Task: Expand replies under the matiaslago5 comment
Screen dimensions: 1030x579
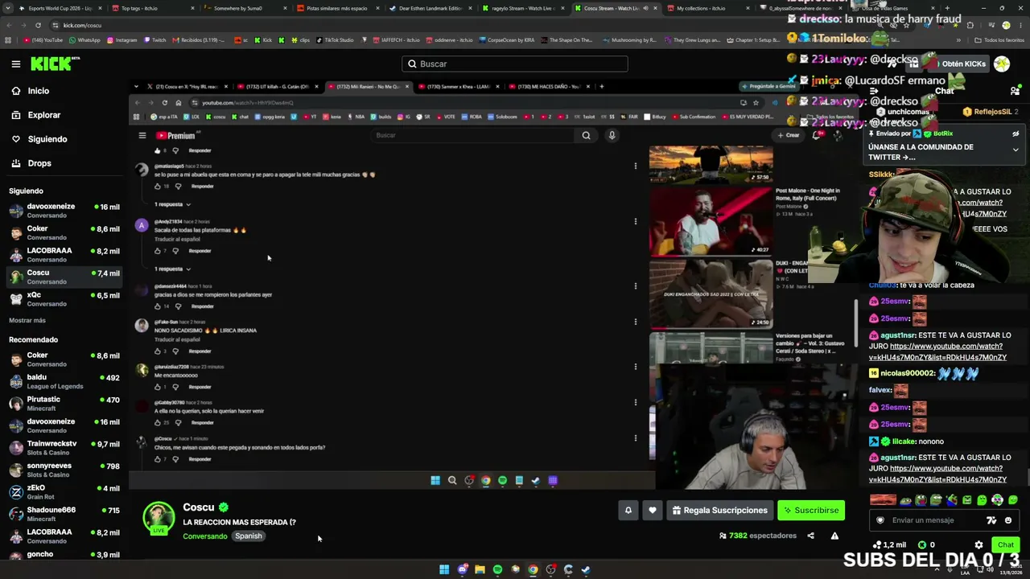Action: click(173, 204)
